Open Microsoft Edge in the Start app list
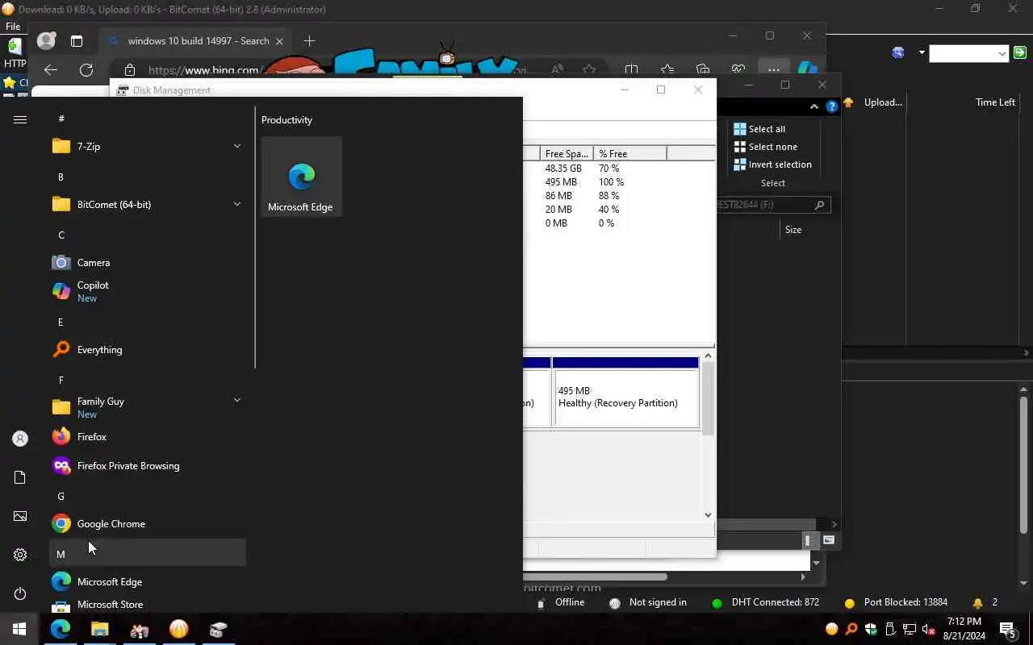The image size is (1033, 645). [x=148, y=582]
